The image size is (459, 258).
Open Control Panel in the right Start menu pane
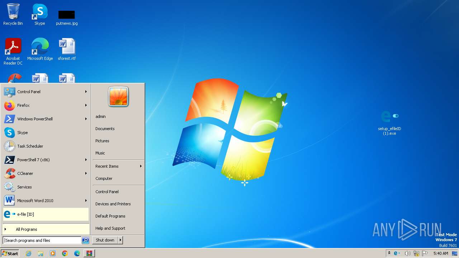[118, 192]
